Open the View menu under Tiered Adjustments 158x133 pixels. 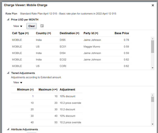[x=18, y=83]
